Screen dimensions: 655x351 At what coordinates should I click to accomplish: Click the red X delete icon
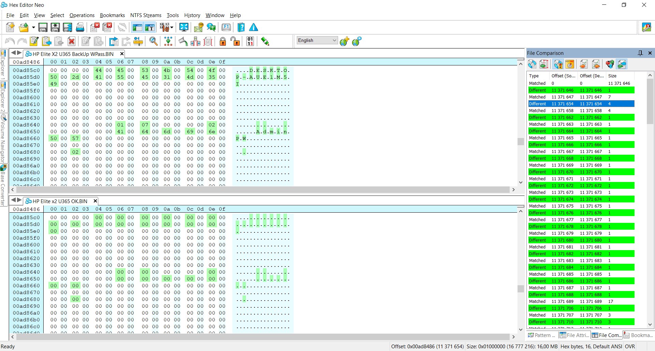coord(71,42)
